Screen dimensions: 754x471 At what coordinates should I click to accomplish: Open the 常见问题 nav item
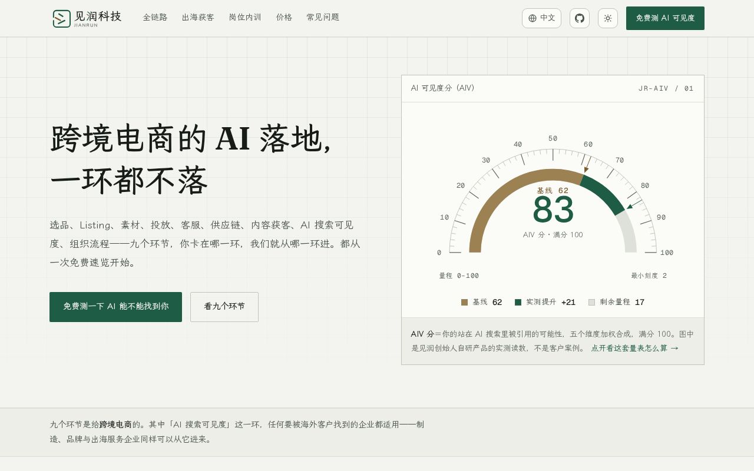(323, 18)
